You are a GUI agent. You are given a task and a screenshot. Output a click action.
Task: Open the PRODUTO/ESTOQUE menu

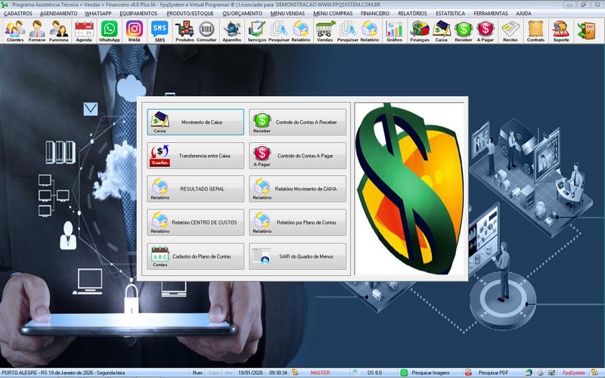pos(190,14)
